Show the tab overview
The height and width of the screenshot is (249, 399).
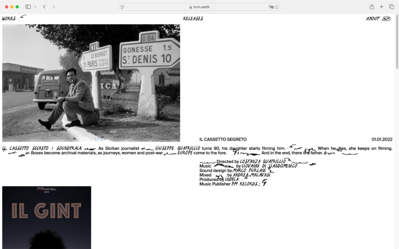tap(392, 7)
